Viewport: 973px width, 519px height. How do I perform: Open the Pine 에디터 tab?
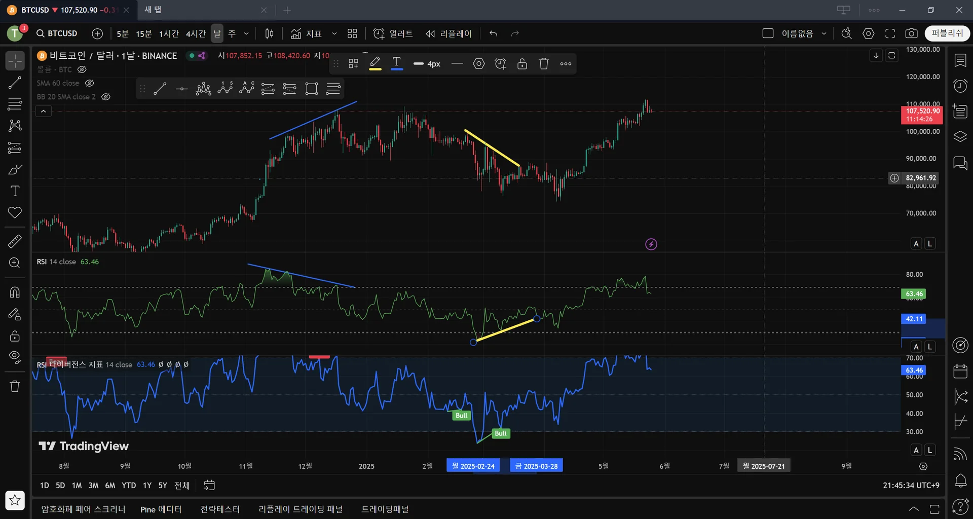point(161,509)
